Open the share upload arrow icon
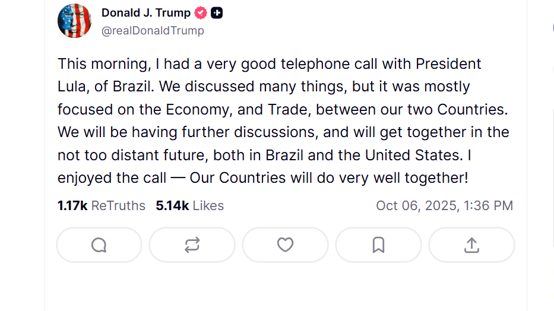The width and height of the screenshot is (554, 311). pos(471,245)
